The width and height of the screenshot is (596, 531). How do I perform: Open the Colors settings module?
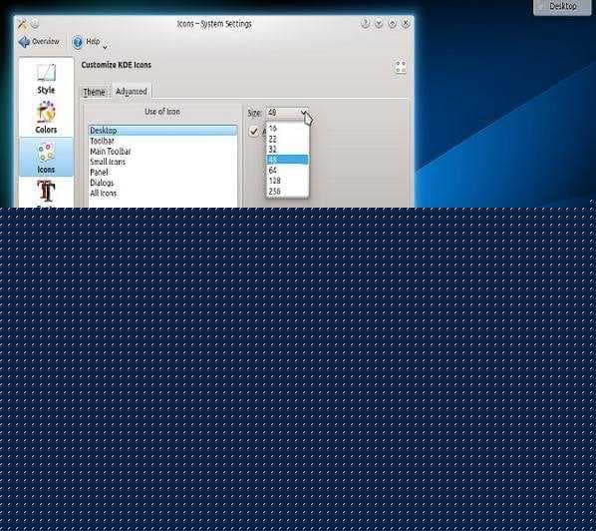click(46, 117)
